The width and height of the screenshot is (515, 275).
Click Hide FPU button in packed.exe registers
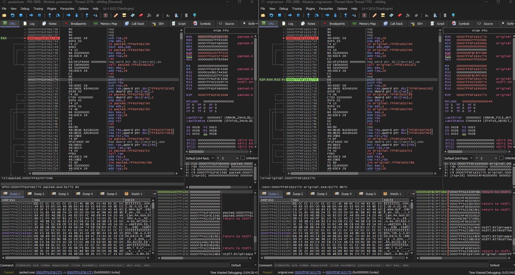pyautogui.click(x=221, y=30)
